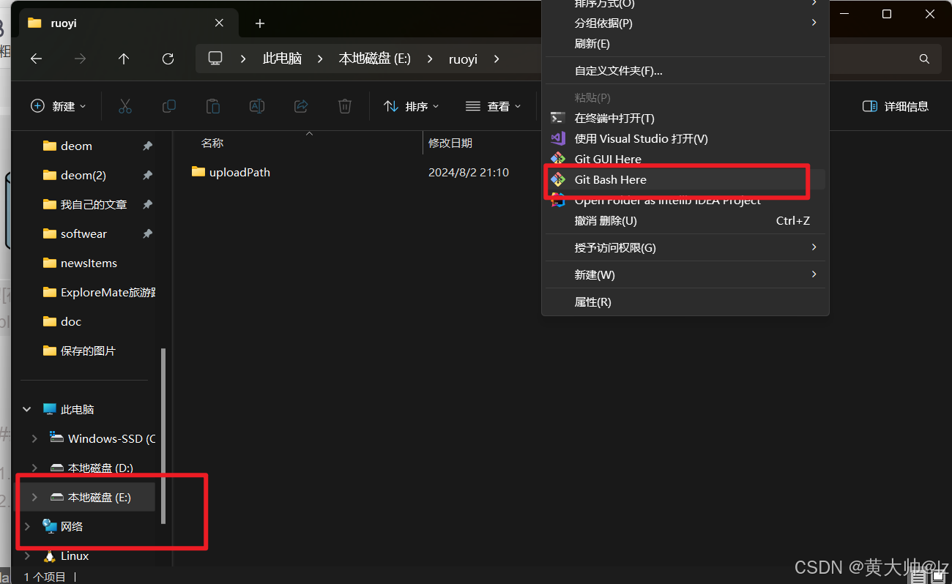Close the ruoyi tab
Image resolution: width=952 pixels, height=584 pixels.
click(219, 23)
